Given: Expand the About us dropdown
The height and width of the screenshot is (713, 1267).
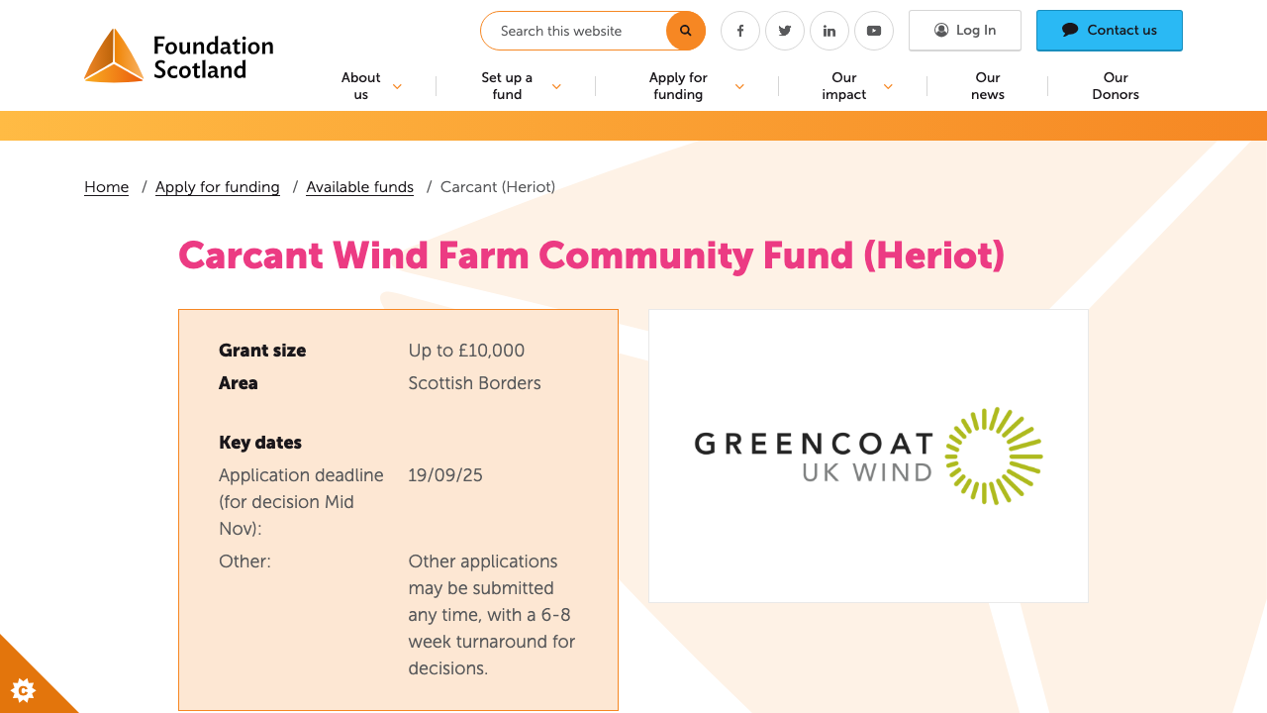Looking at the screenshot, I should coord(397,86).
